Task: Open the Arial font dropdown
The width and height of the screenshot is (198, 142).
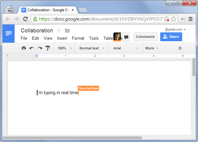Action: [126, 48]
